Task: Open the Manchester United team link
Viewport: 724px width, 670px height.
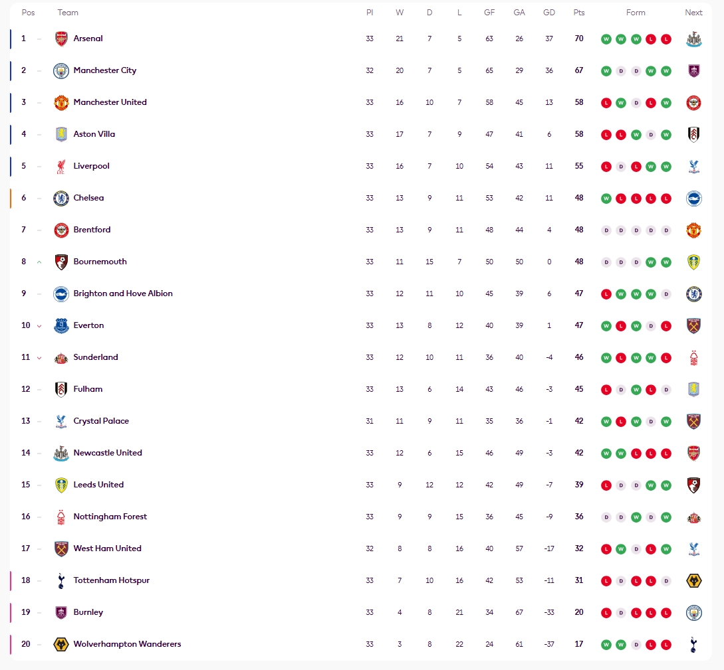Action: point(110,102)
